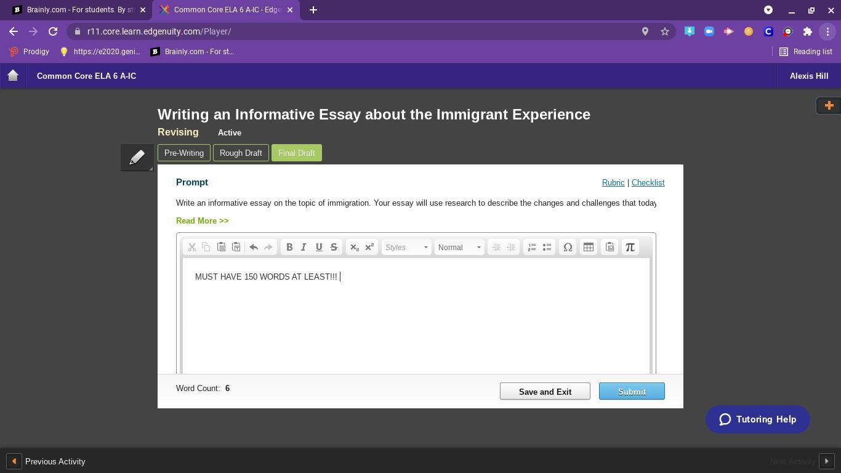Undo the last edit in the editor

point(254,247)
